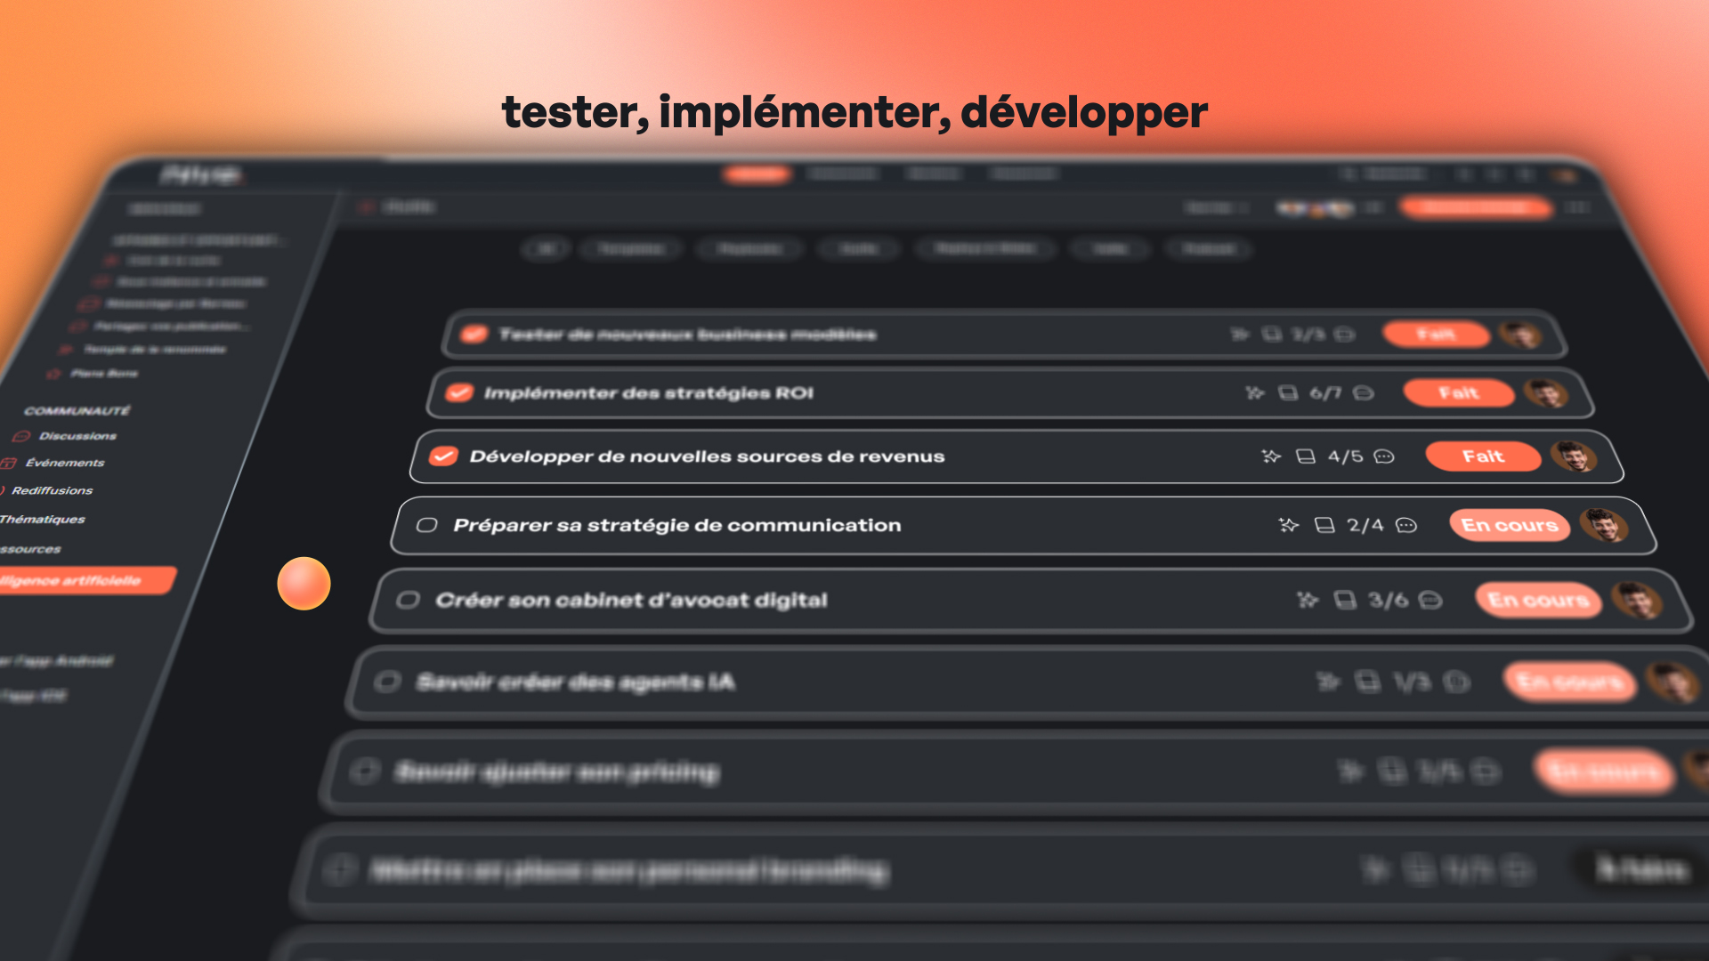The width and height of the screenshot is (1709, 961).
Task: Check 'Préparer sa stratégie de communication'
Action: [x=427, y=525]
